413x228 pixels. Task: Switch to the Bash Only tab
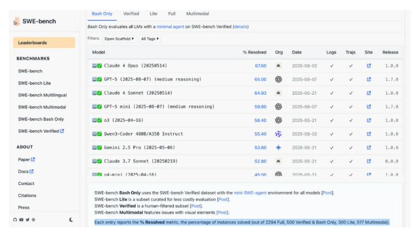pos(102,14)
